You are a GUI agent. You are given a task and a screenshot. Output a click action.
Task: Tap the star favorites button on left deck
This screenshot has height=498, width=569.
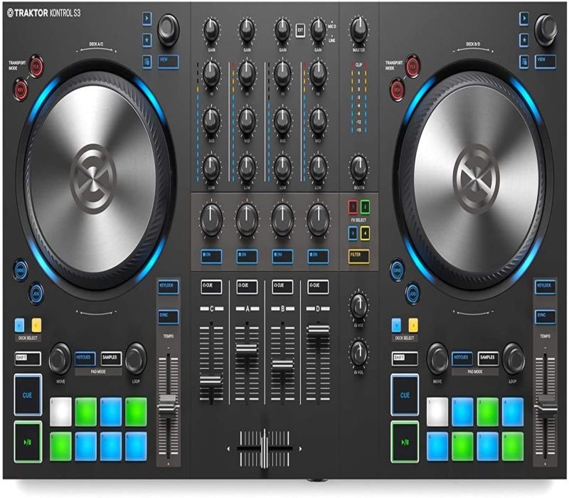click(147, 40)
